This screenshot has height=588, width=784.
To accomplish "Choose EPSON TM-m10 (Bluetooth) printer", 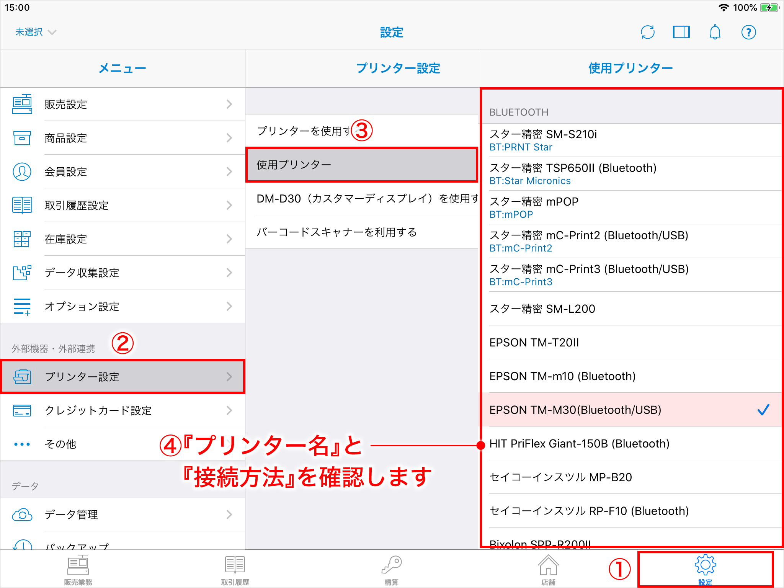I will click(632, 376).
